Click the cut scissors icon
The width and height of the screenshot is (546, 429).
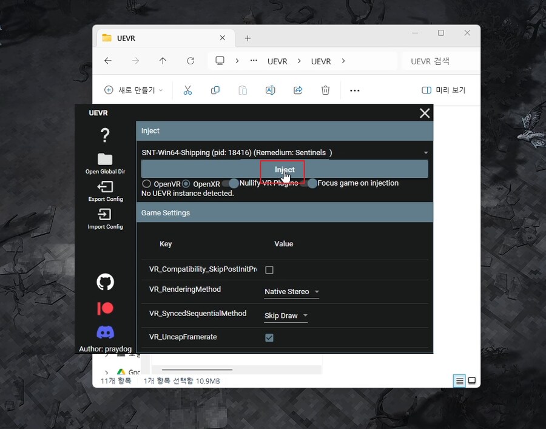coord(187,90)
